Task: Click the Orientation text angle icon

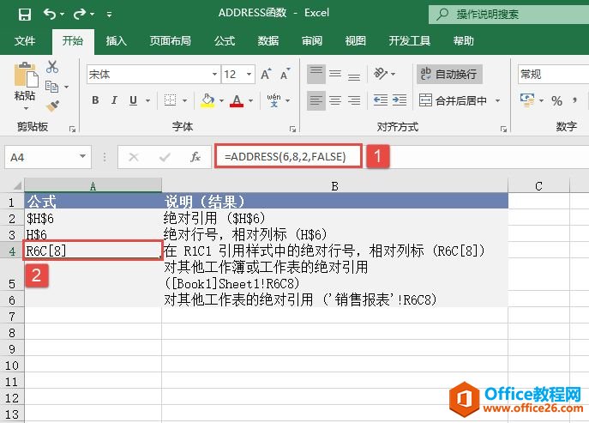Action: (380, 74)
